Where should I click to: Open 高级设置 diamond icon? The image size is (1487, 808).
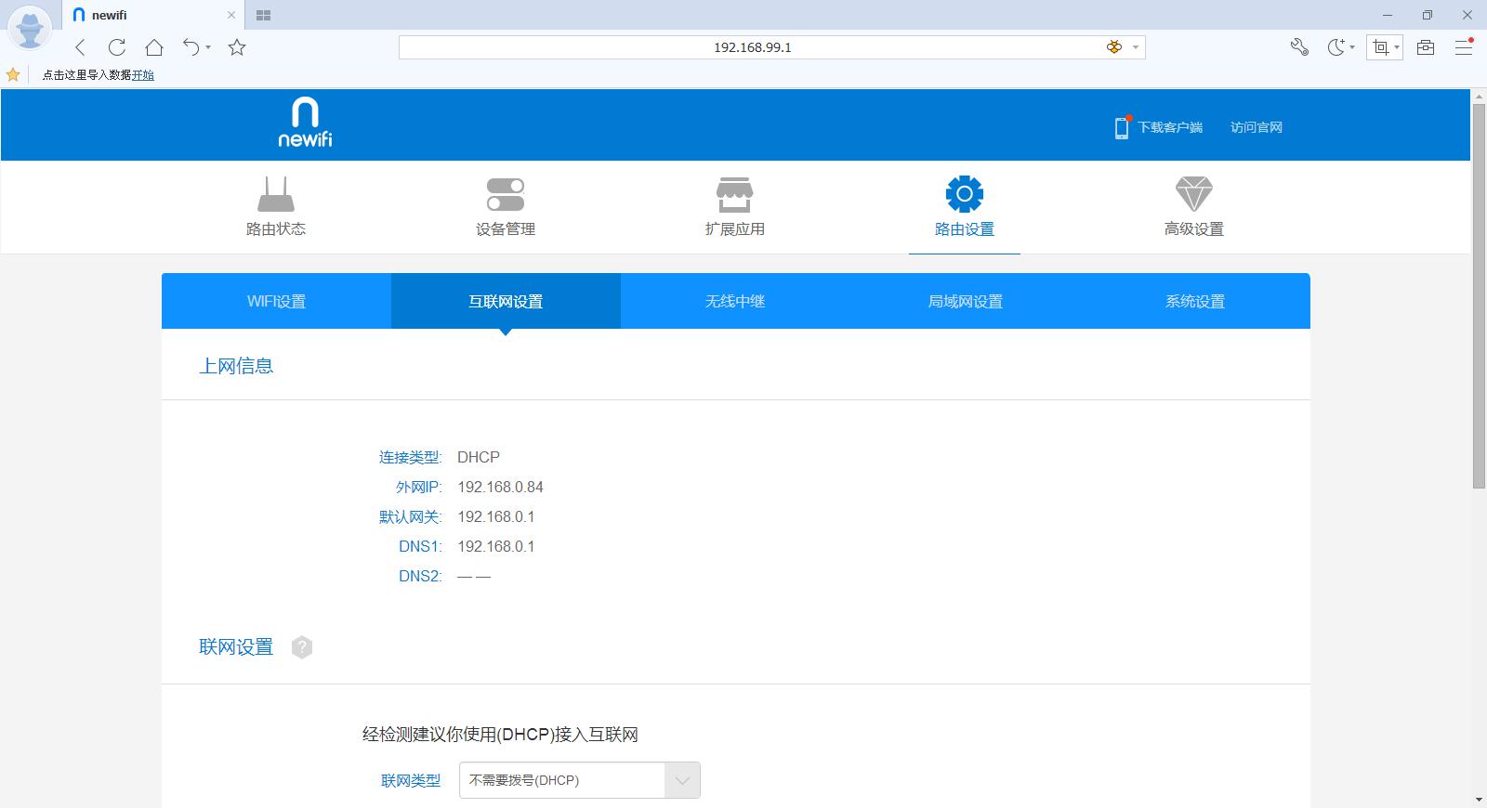1194,194
